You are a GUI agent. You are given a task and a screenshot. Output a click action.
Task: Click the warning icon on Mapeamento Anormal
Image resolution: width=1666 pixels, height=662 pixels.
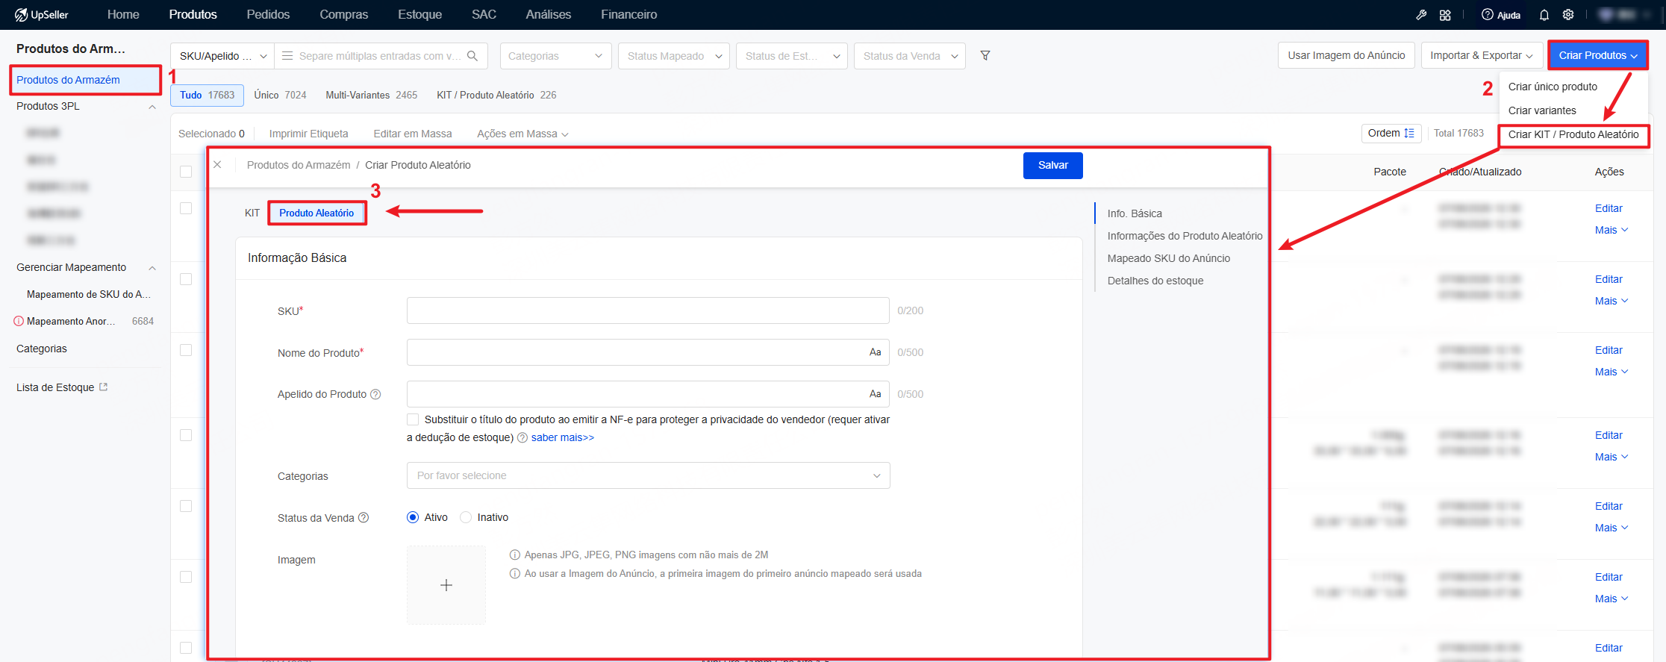19,322
